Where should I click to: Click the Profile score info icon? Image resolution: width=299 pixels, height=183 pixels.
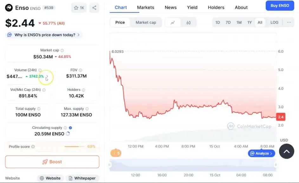pos(33,147)
